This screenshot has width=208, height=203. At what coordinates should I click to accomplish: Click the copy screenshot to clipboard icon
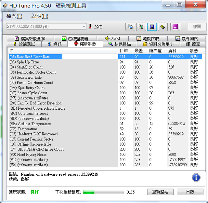(141, 27)
